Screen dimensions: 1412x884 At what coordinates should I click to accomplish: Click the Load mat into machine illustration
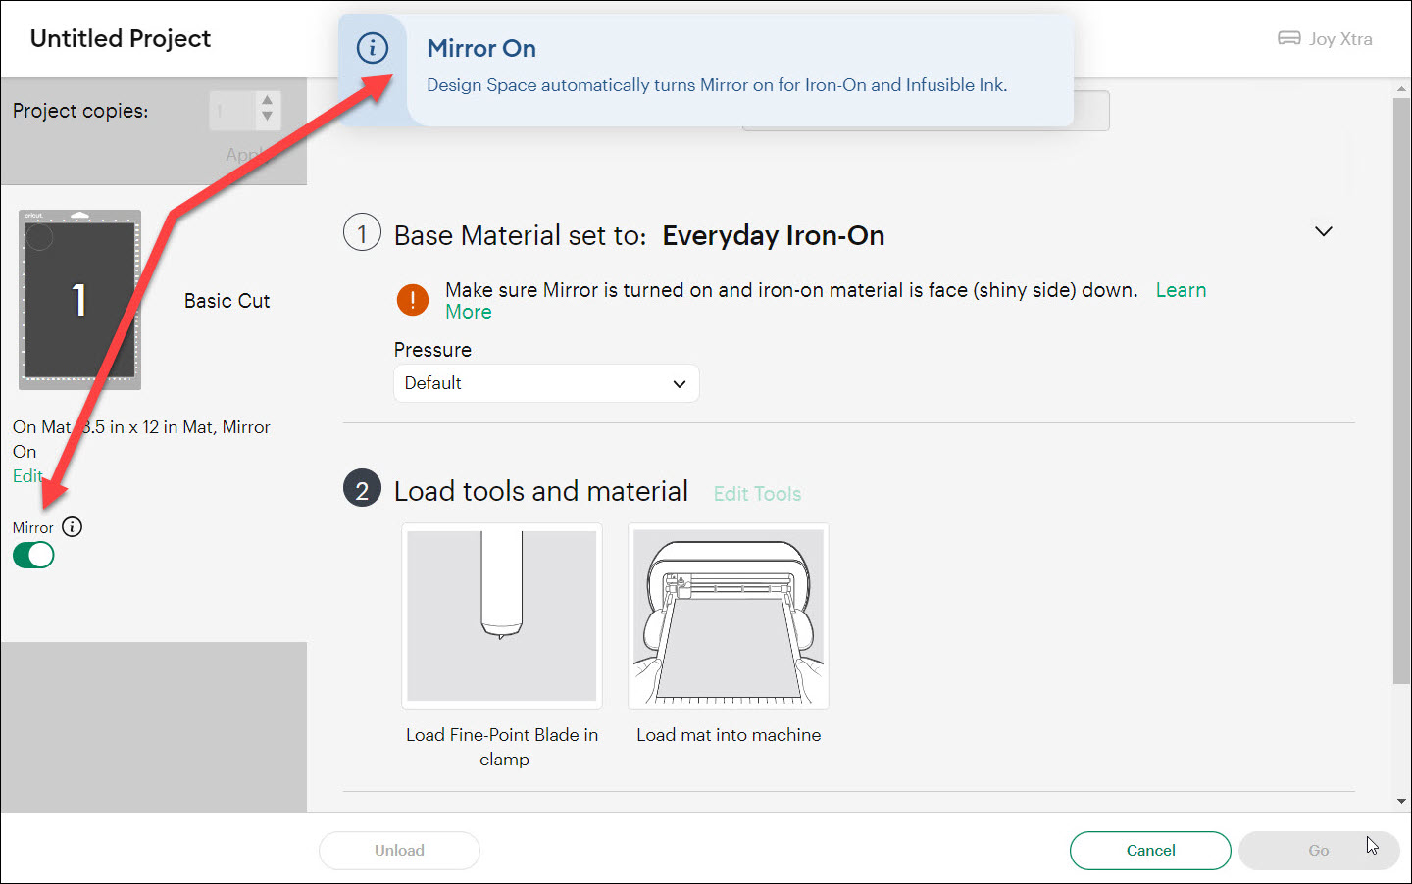(x=729, y=615)
